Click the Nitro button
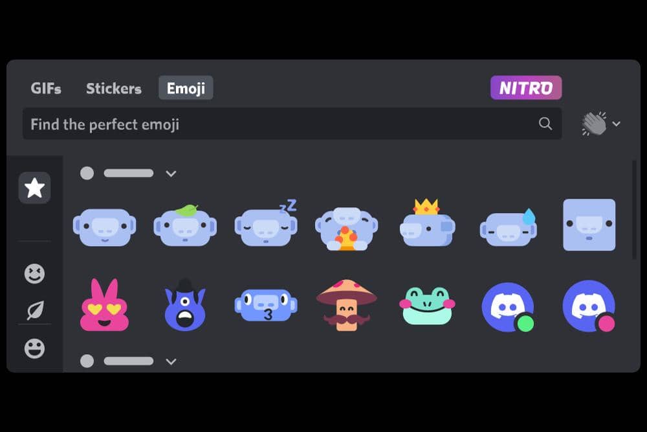The image size is (647, 432). click(526, 86)
